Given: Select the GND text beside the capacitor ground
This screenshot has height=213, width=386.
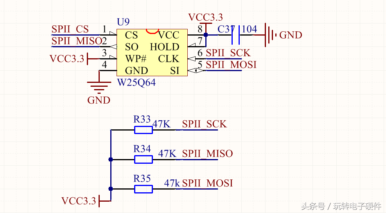Looking at the screenshot, I should (x=291, y=35).
